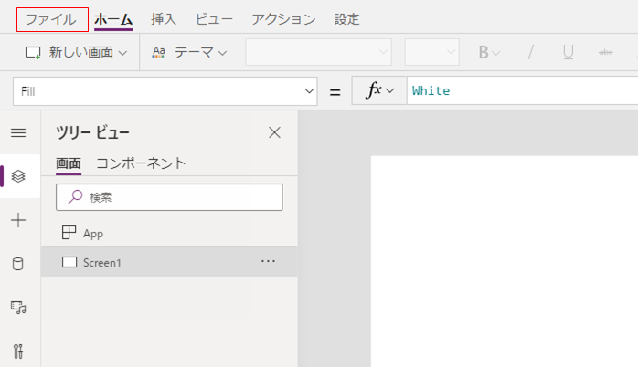Image resolution: width=638 pixels, height=367 pixels.
Task: Click the plus Insert icon in sidebar
Action: 18,220
